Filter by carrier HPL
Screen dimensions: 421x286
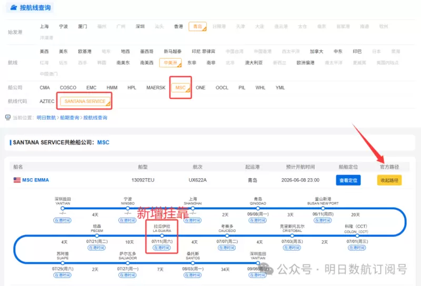click(132, 87)
